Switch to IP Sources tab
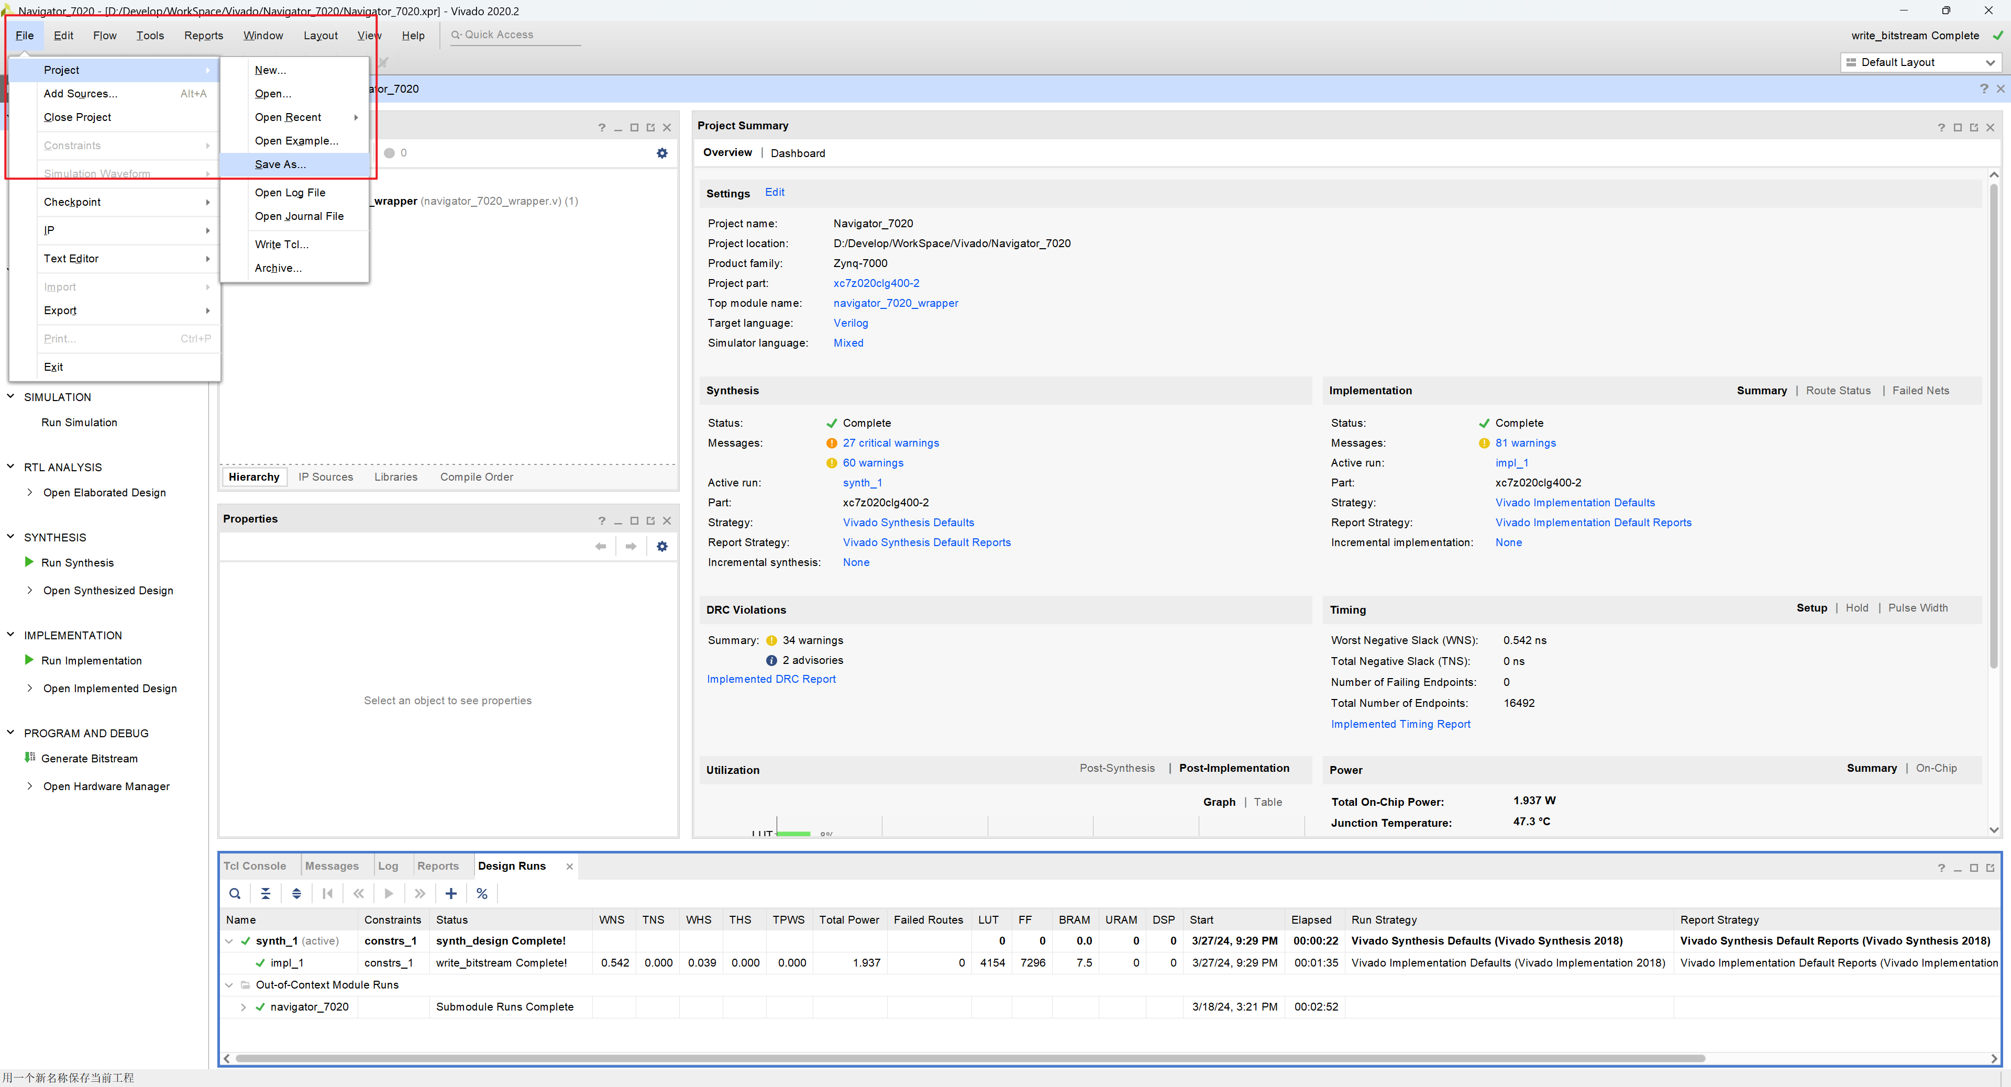The width and height of the screenshot is (2011, 1087). coord(326,477)
